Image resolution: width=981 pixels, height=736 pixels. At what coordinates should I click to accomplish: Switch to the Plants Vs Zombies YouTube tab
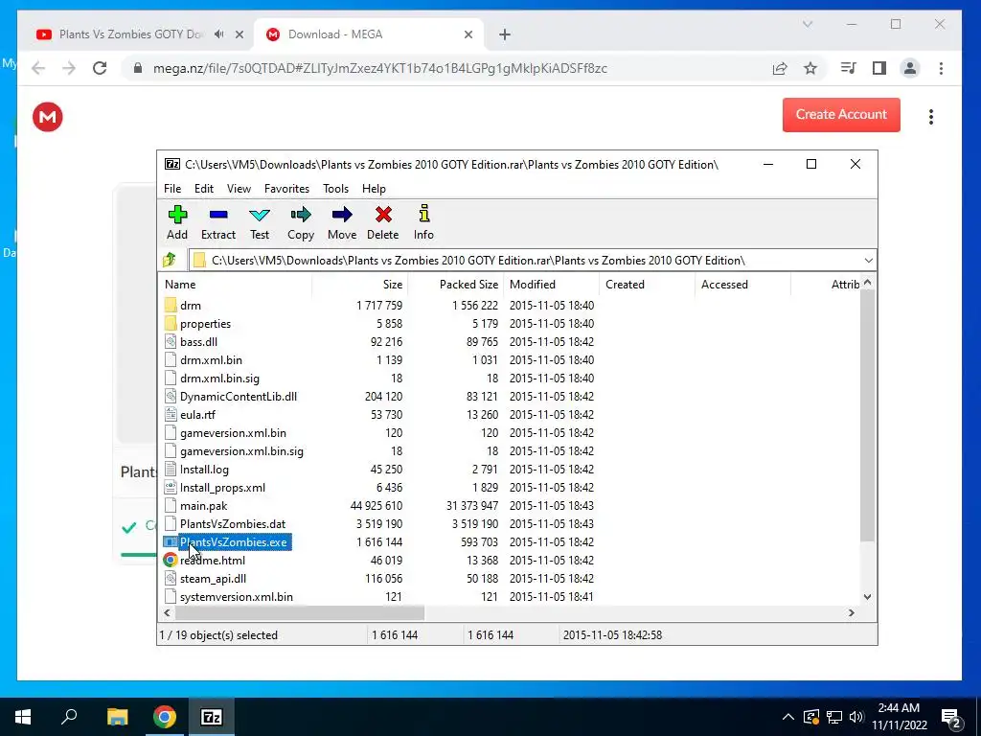click(130, 34)
